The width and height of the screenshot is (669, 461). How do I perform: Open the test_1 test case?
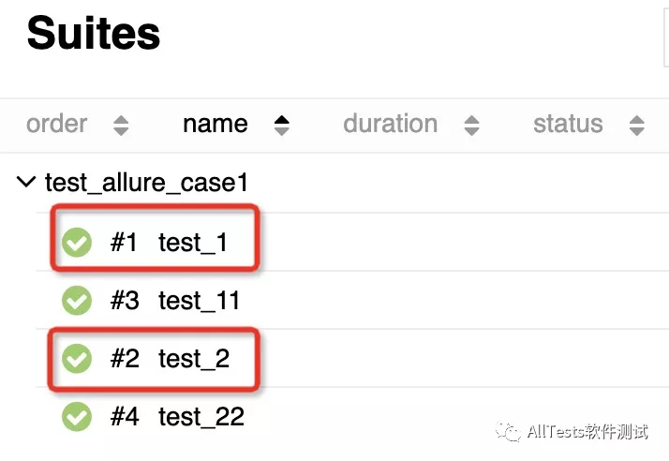(193, 243)
